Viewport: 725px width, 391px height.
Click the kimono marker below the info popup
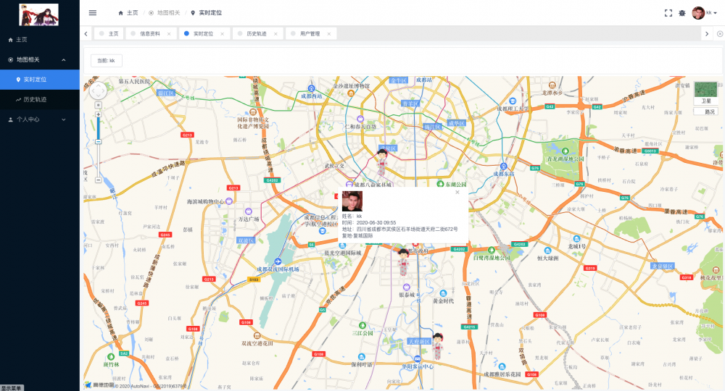[x=404, y=262]
